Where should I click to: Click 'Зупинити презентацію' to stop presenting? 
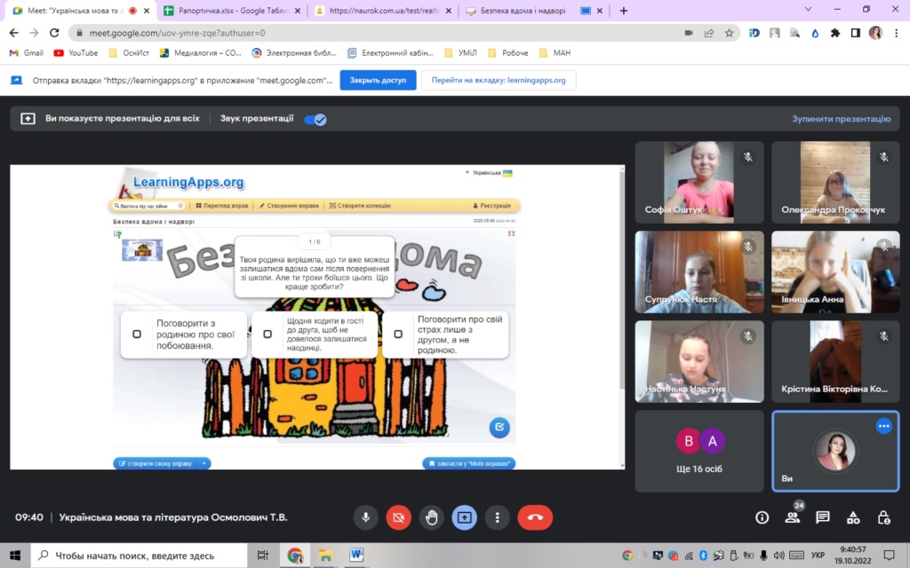pyautogui.click(x=841, y=118)
